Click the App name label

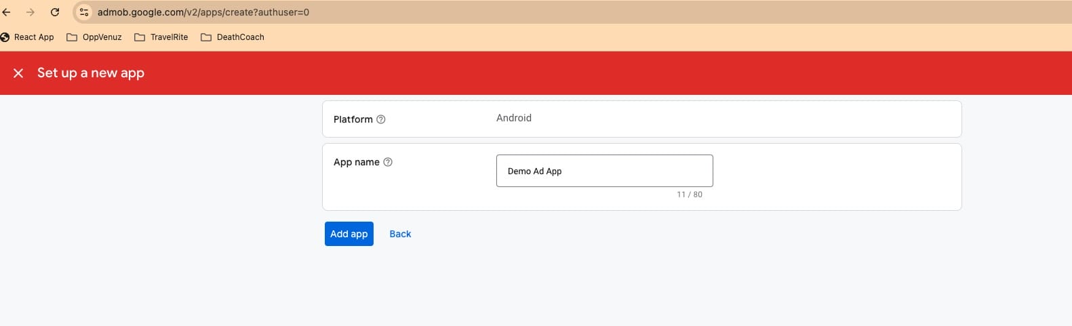point(357,162)
